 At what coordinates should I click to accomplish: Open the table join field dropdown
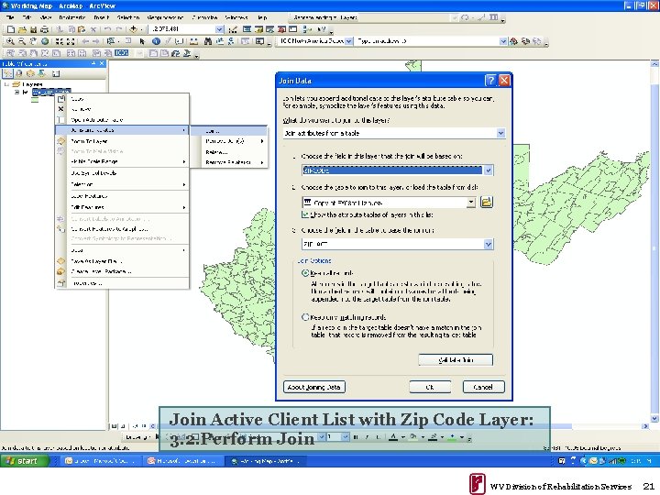click(x=489, y=244)
